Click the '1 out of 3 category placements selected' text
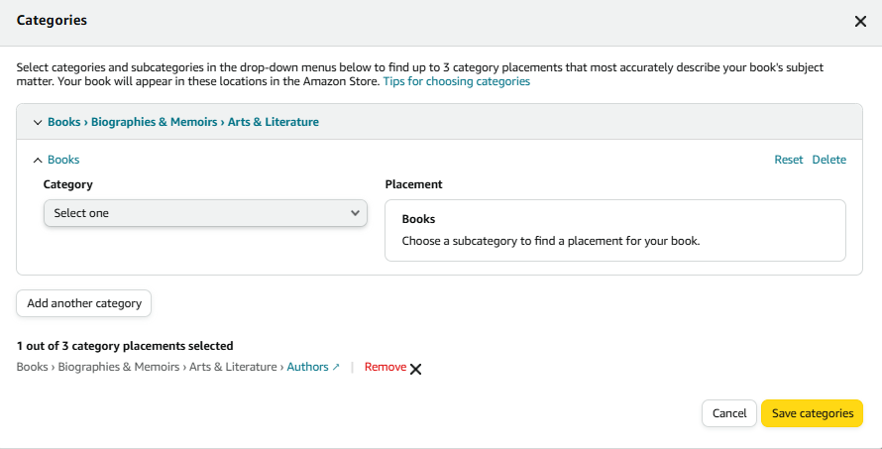Viewport: 882px width, 449px height. click(x=125, y=346)
